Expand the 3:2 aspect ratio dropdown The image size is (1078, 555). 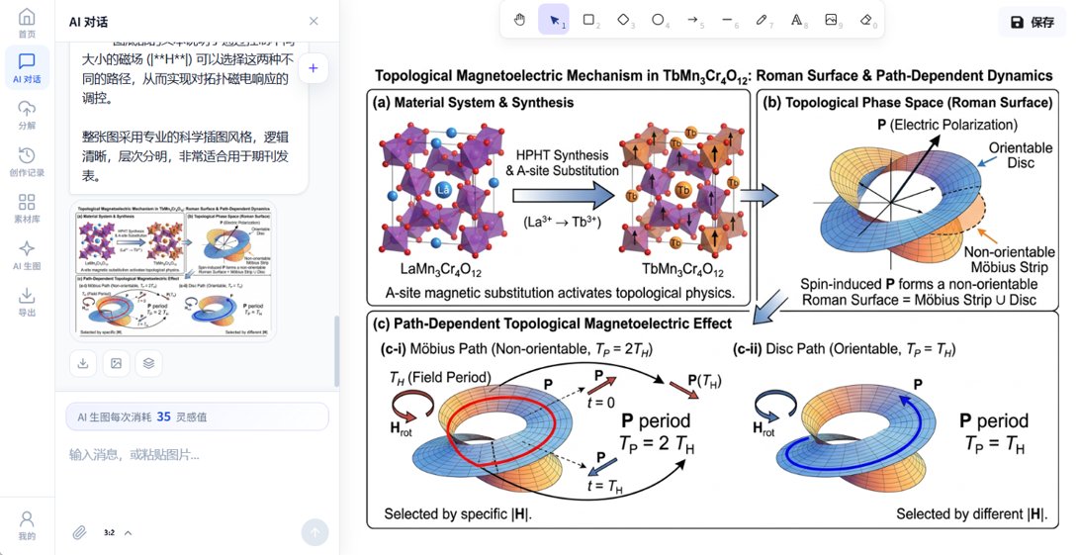(118, 532)
